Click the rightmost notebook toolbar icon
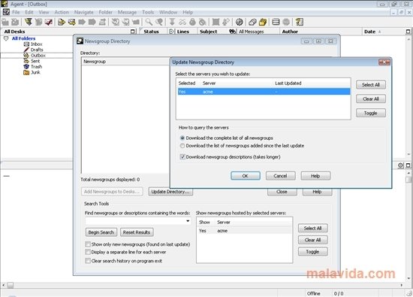 click(299, 22)
